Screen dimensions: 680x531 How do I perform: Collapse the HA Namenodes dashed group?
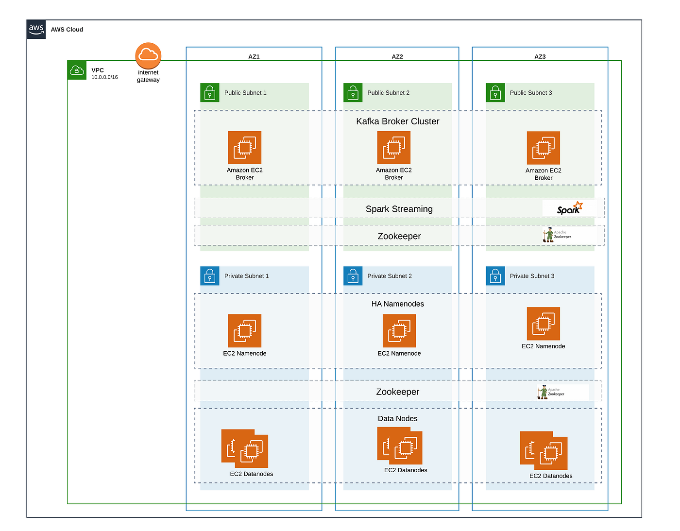click(397, 304)
